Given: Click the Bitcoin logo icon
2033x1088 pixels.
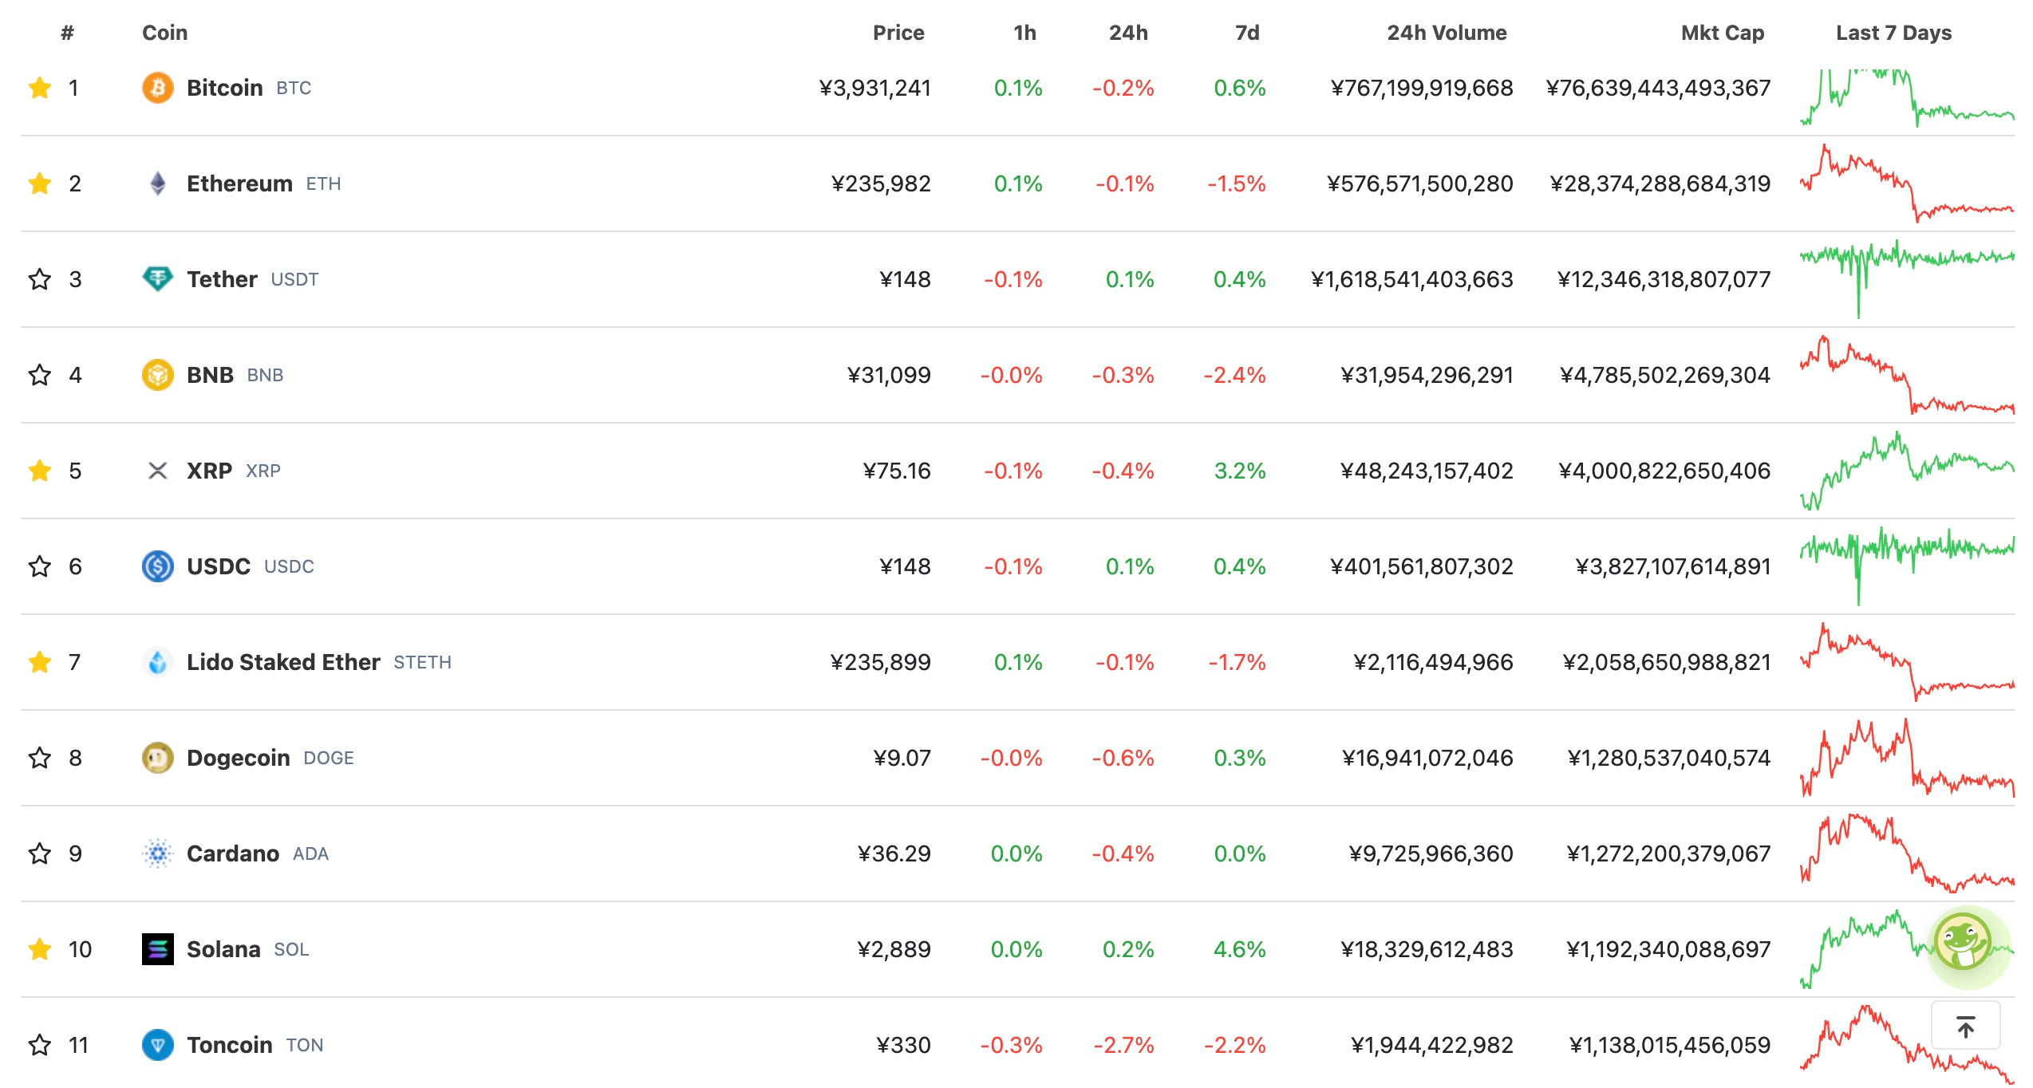Looking at the screenshot, I should tap(158, 88).
